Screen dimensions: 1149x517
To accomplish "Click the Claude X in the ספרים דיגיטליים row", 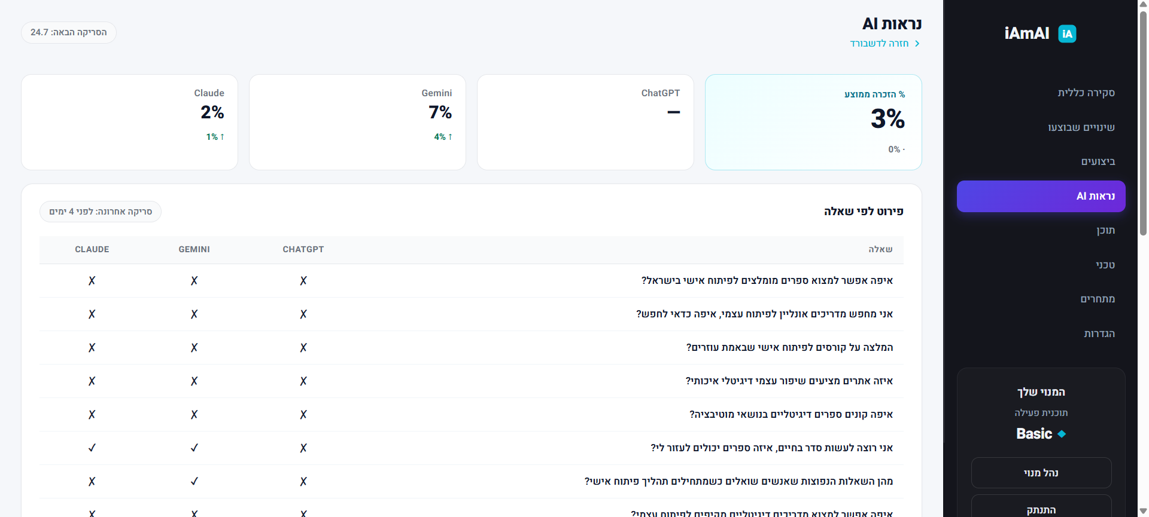I will coord(92,414).
